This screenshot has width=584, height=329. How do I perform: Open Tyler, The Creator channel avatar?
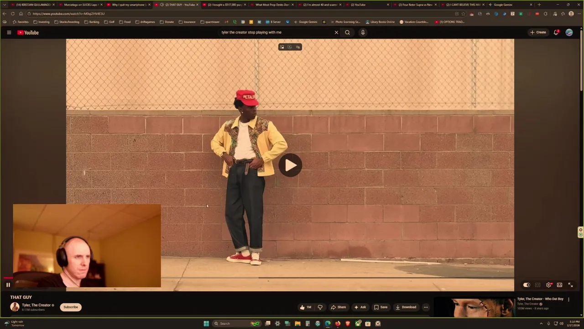coord(15,307)
